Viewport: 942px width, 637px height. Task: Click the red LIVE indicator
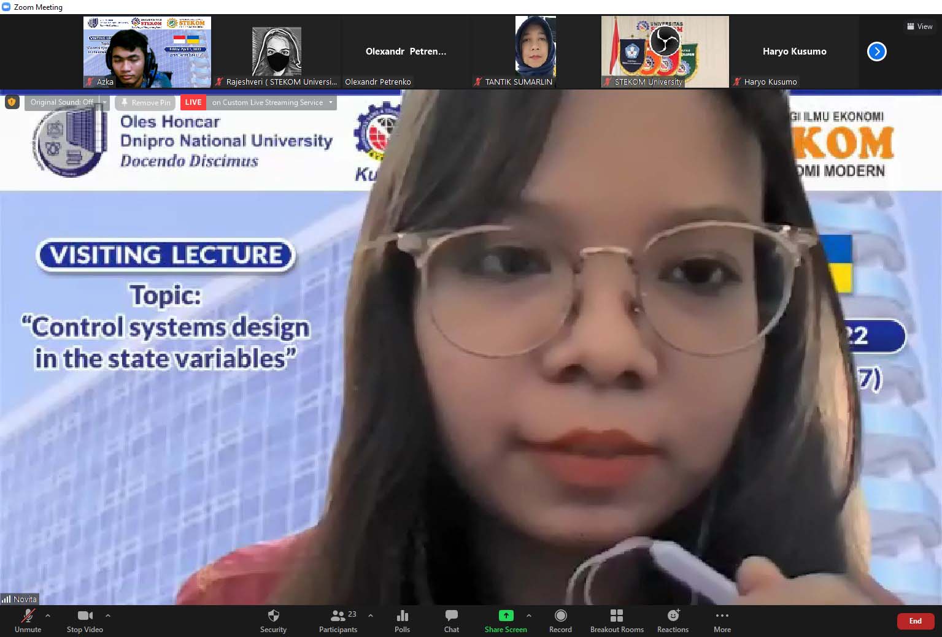click(x=193, y=102)
